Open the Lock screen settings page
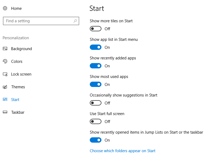Image resolution: width=209 pixels, height=158 pixels. pyautogui.click(x=21, y=74)
